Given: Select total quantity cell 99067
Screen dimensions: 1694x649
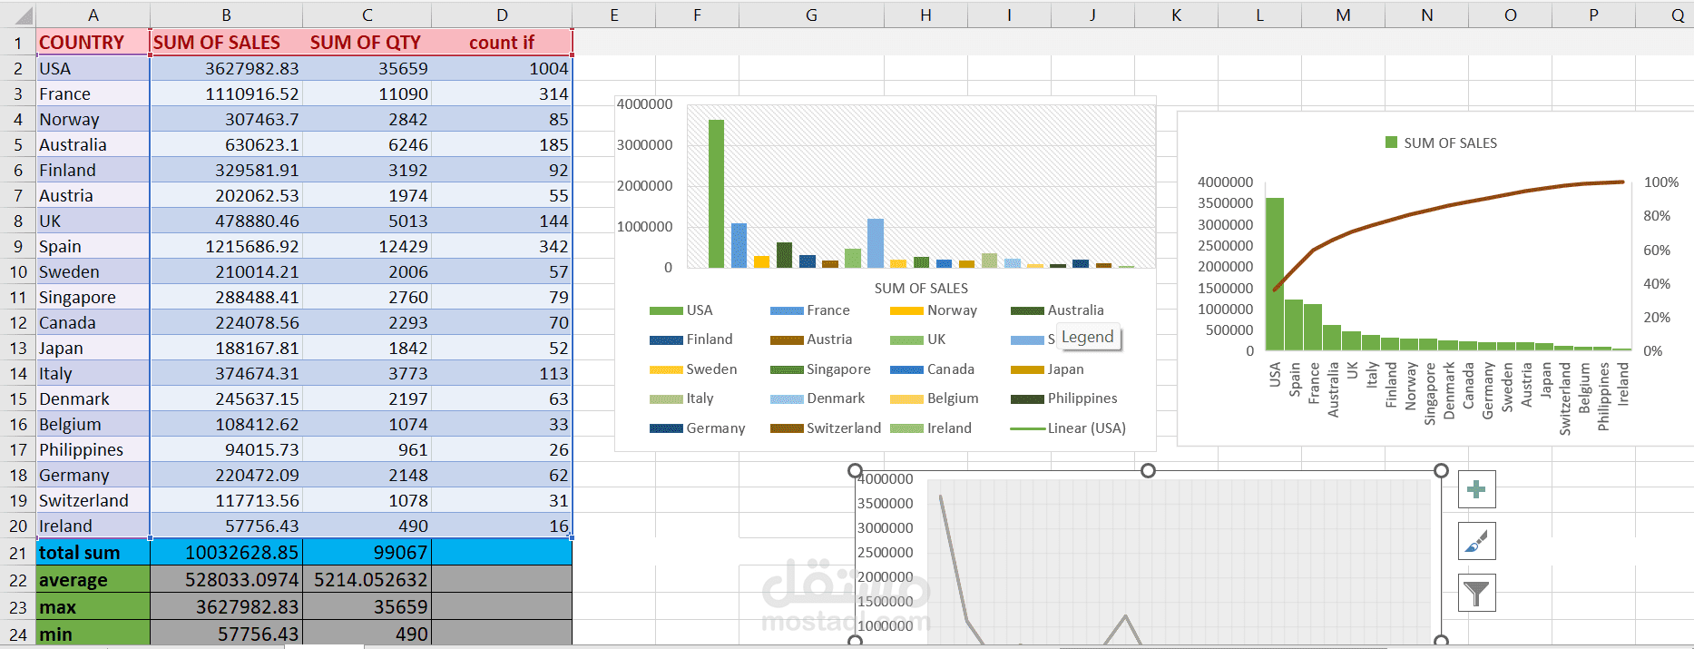Looking at the screenshot, I should pyautogui.click(x=367, y=553).
